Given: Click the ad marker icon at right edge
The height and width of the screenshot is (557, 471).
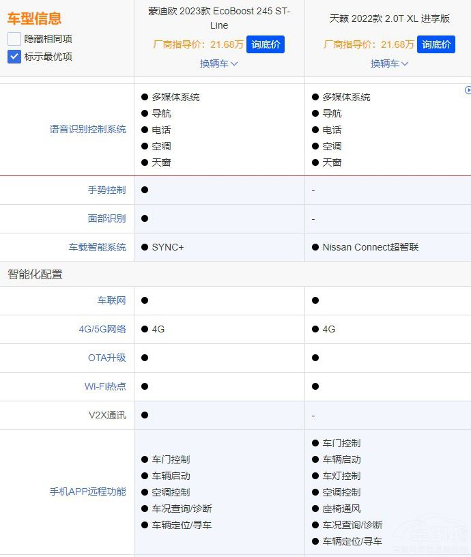Looking at the screenshot, I should [468, 90].
